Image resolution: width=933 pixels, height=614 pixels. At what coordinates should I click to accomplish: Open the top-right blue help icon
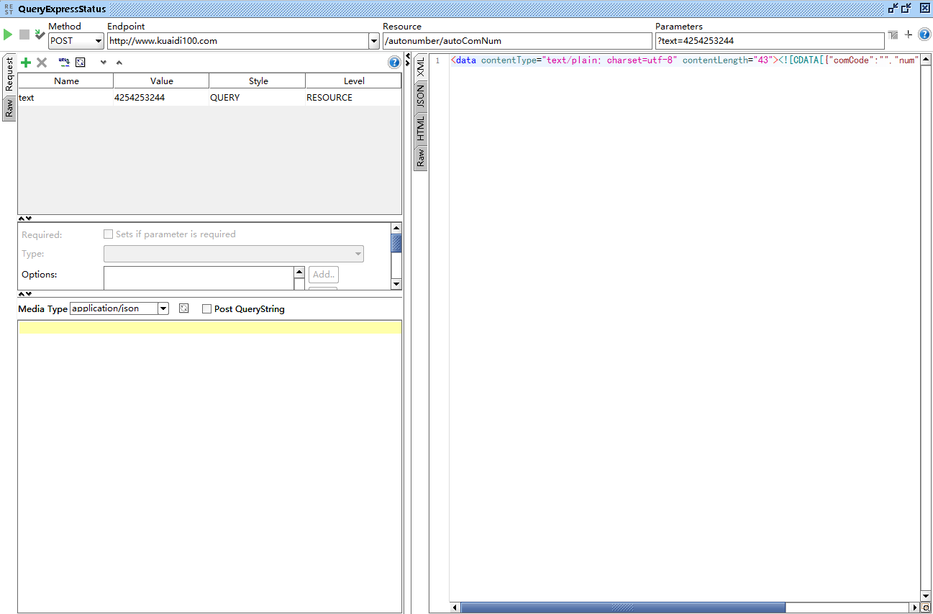[x=924, y=35]
